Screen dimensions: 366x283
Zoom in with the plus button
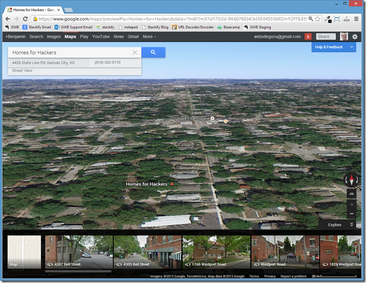351,204
